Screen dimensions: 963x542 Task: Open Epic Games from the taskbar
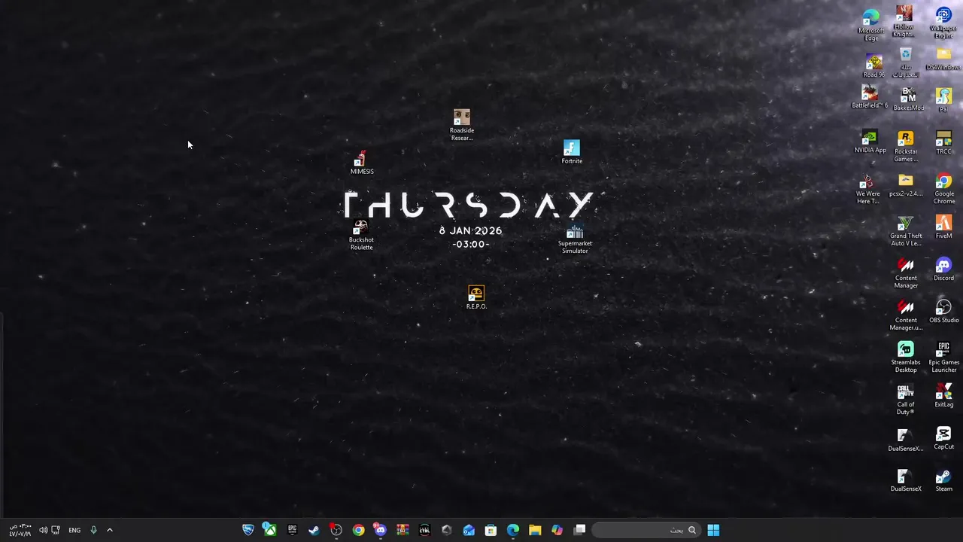[292, 530]
